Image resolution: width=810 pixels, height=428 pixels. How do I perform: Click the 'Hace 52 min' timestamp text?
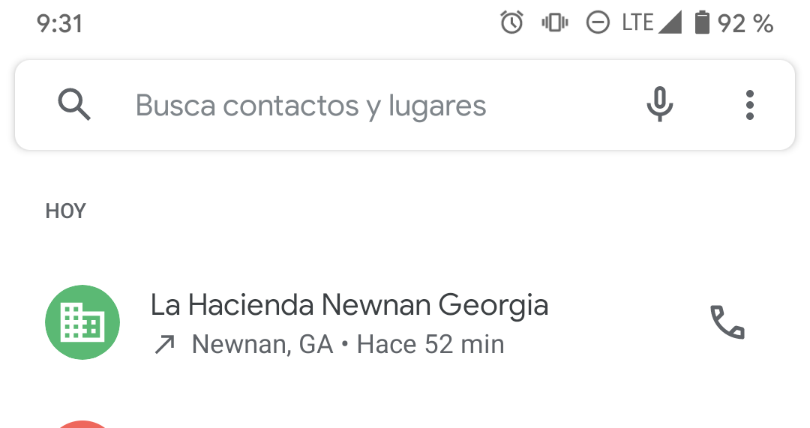(x=430, y=344)
